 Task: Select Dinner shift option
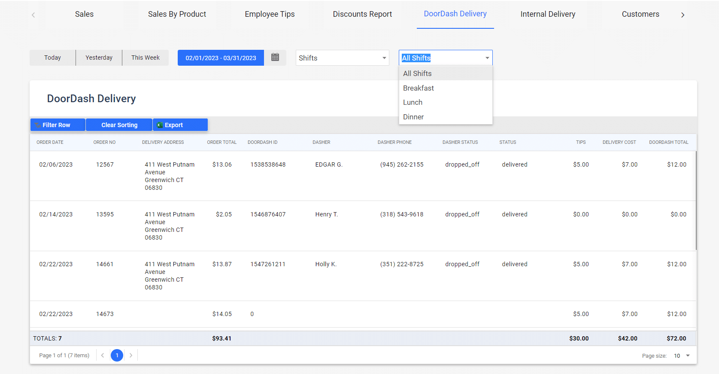tap(446, 117)
